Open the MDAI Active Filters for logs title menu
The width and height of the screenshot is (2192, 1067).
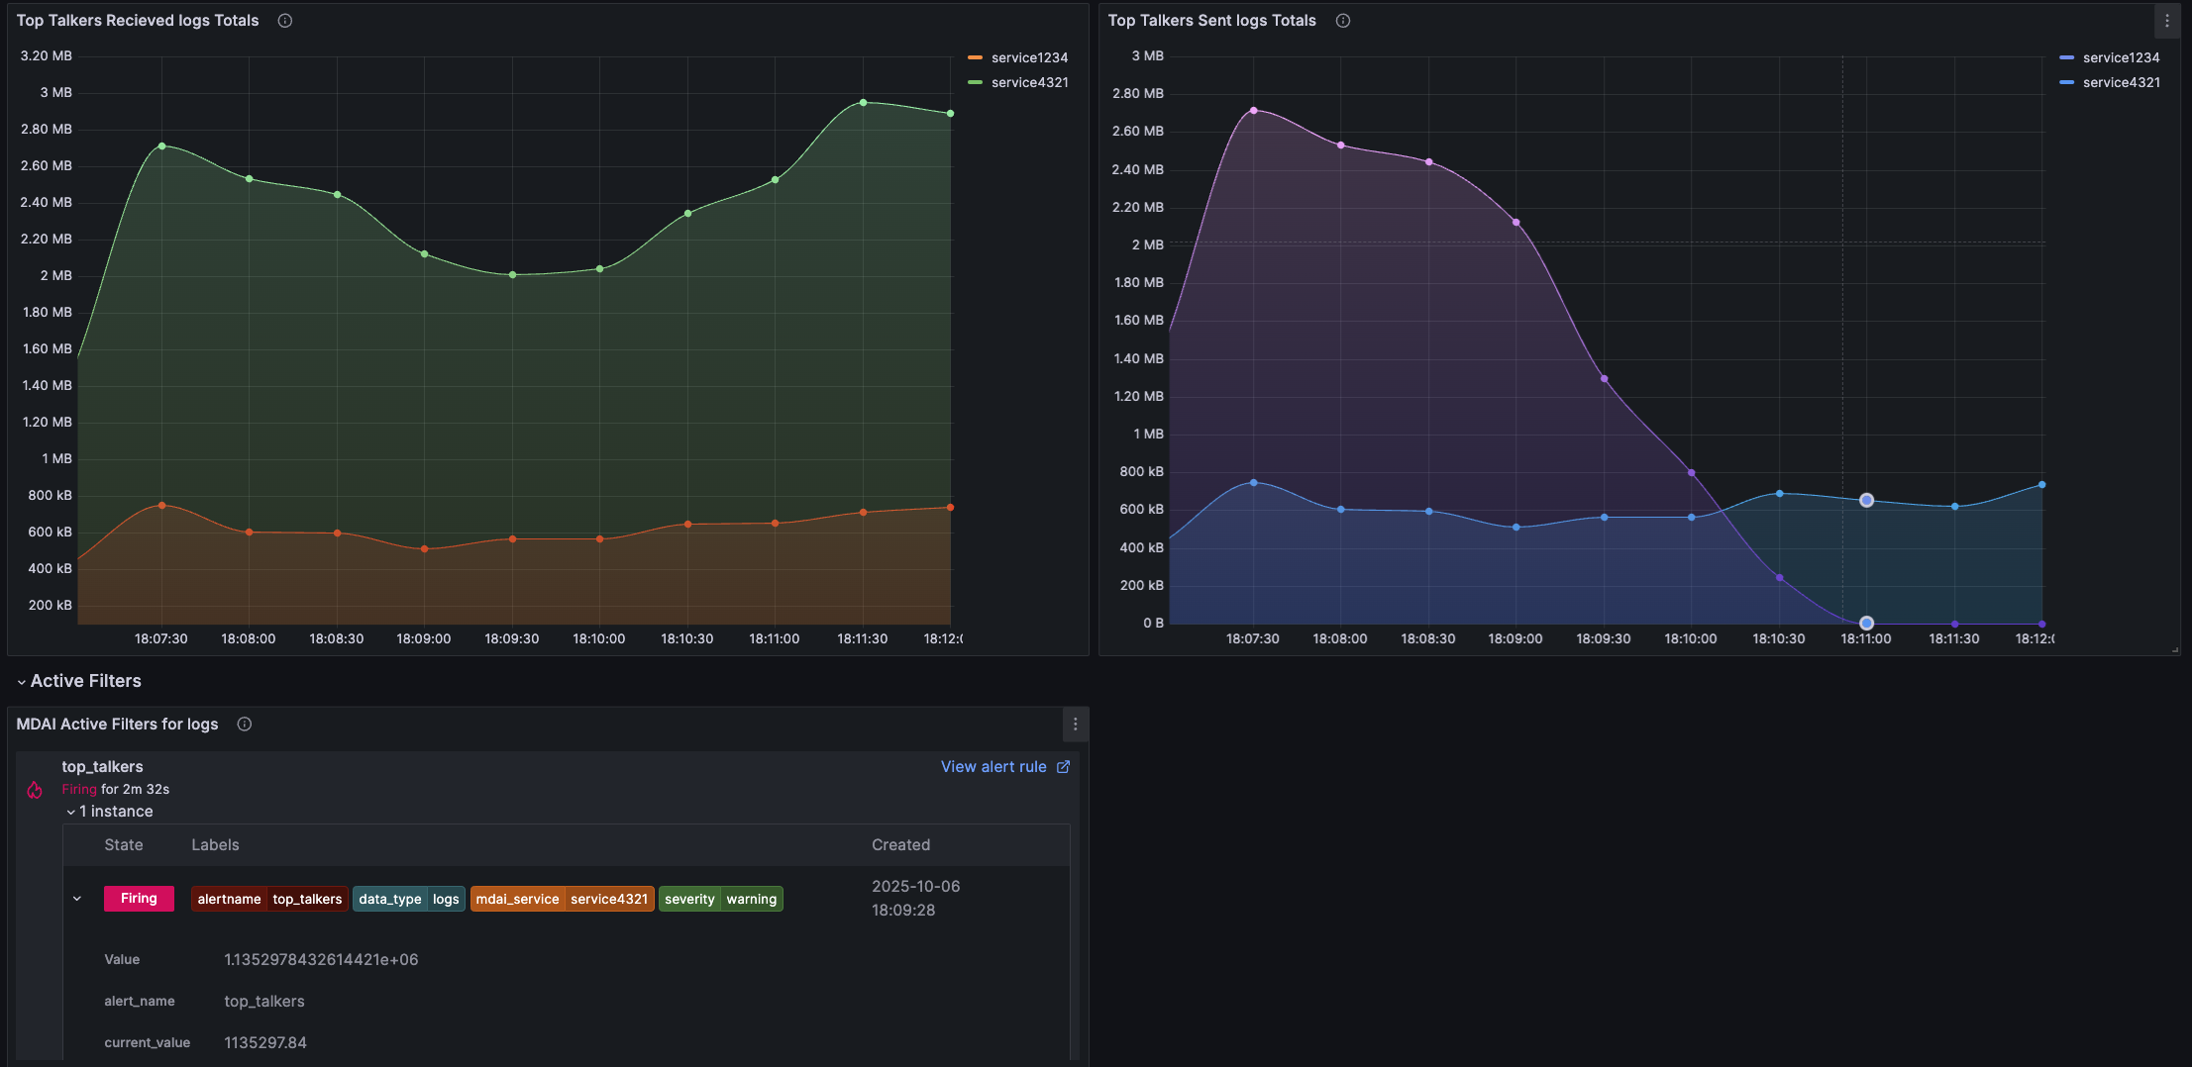117,725
